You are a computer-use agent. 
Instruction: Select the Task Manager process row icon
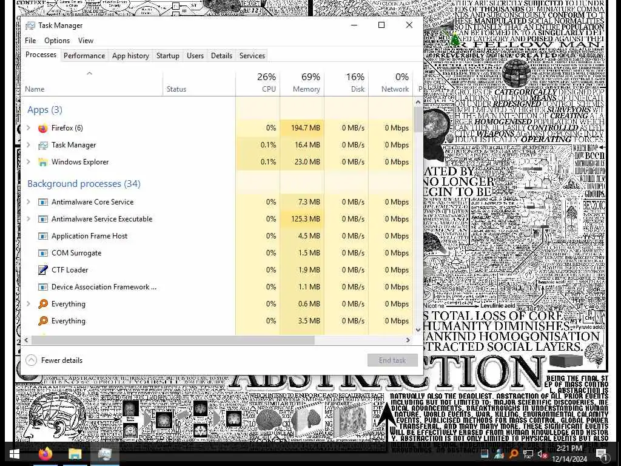coord(43,145)
